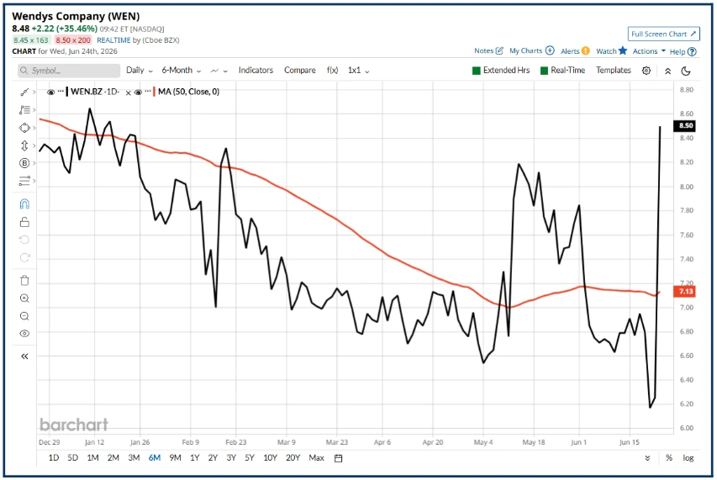The width and height of the screenshot is (717, 480).
Task: Click the Watch star link
Action: click(x=611, y=50)
